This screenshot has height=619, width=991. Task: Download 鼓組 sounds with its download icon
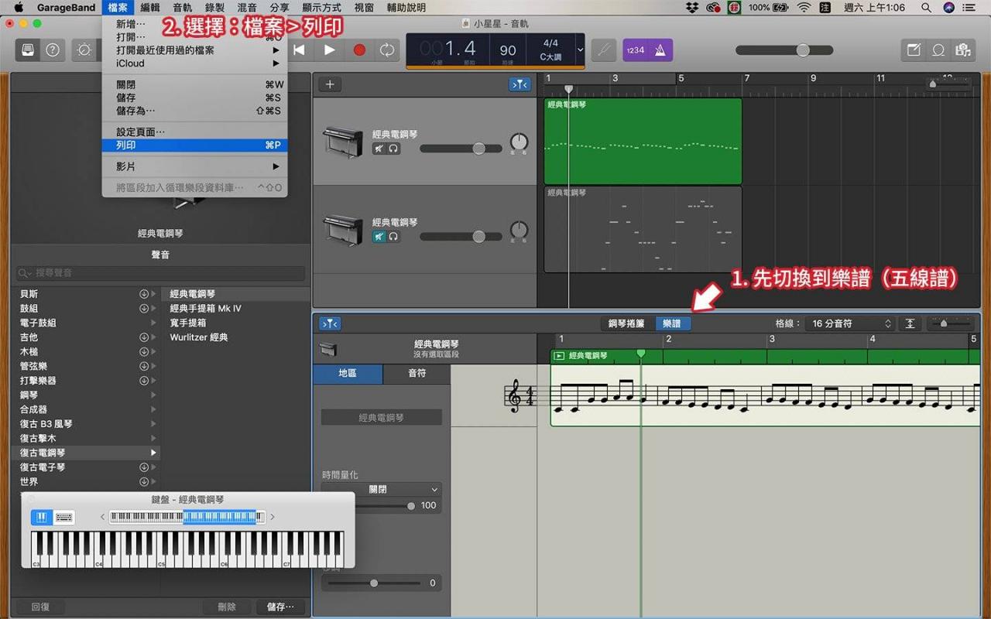143,309
